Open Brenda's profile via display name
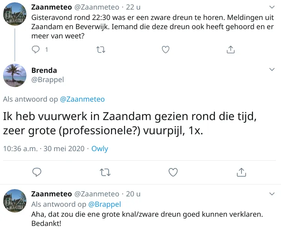 pos(44,70)
